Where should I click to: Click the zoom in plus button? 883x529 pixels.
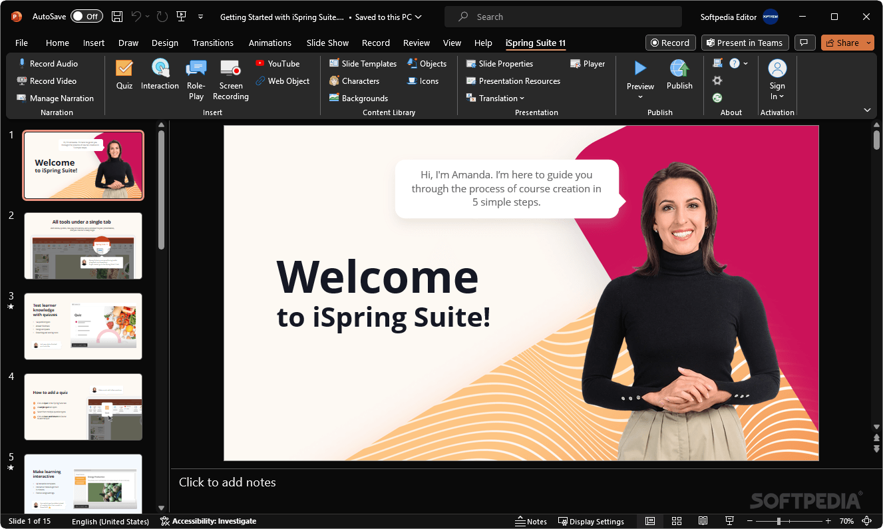coord(828,521)
